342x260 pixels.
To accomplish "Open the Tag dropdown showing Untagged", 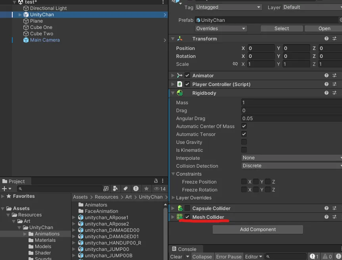I will [x=229, y=7].
